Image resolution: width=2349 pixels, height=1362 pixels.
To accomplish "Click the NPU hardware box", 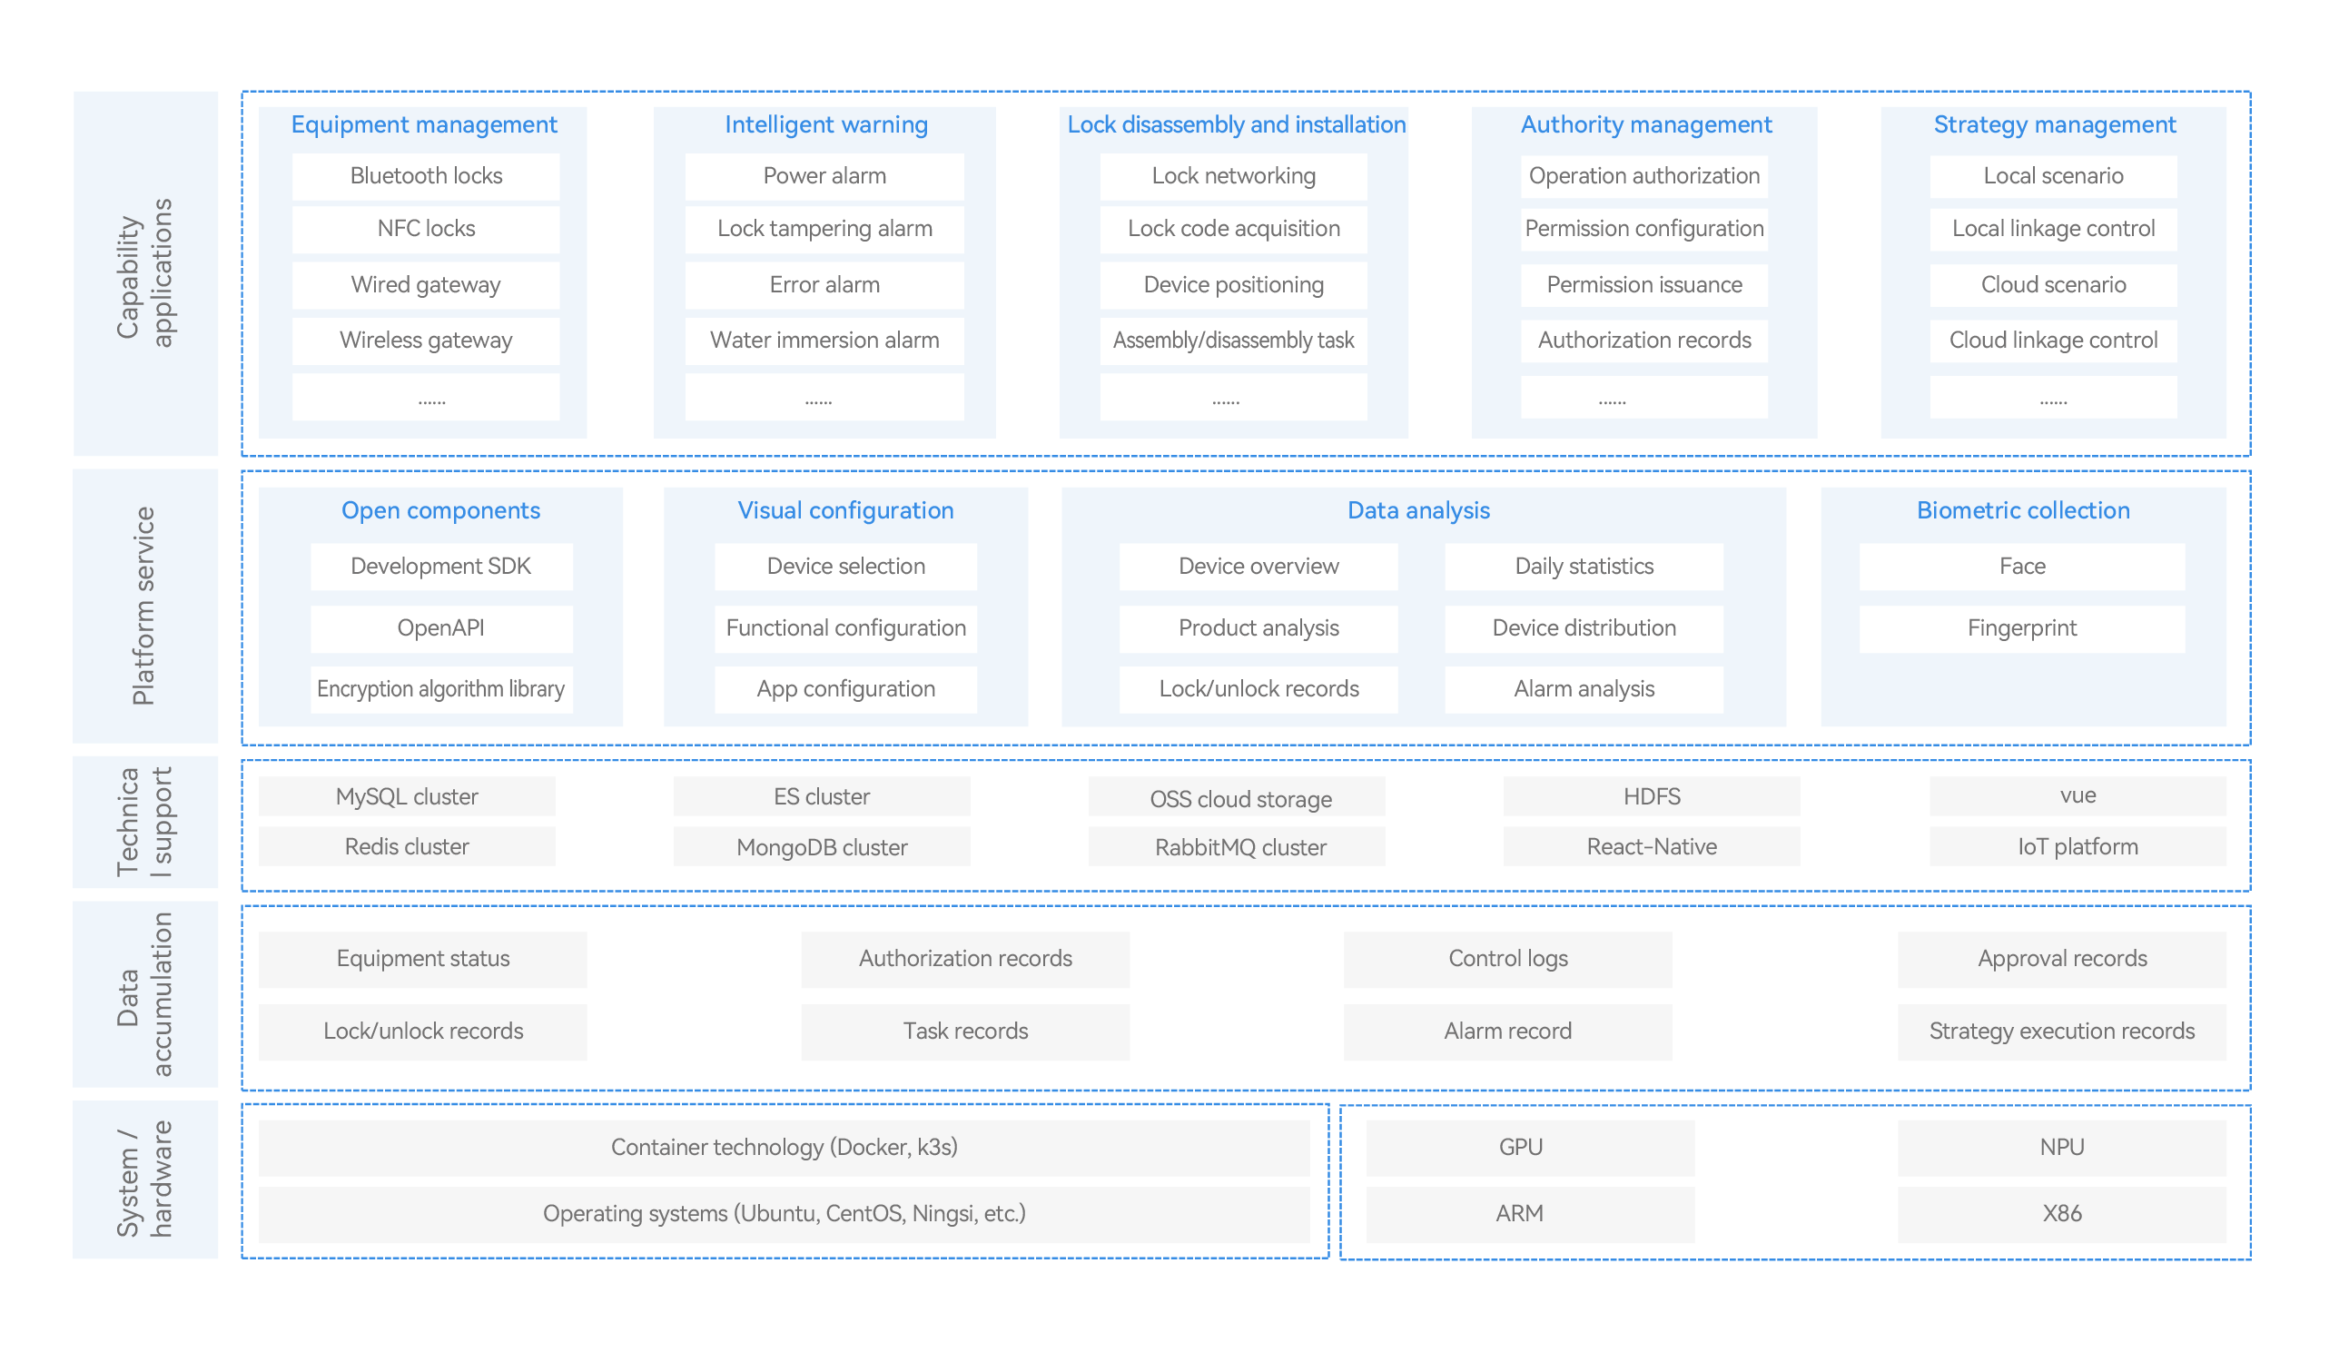I will tap(2061, 1147).
